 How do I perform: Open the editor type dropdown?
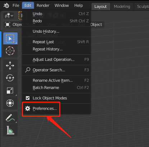[x=9, y=15]
